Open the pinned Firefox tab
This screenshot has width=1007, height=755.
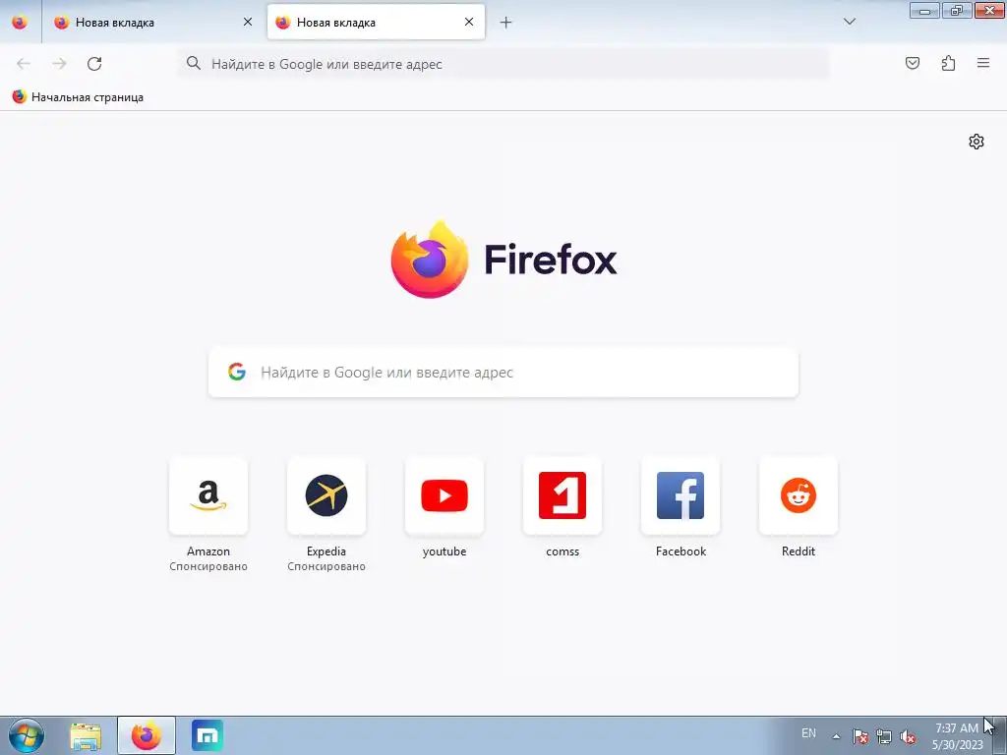point(20,22)
